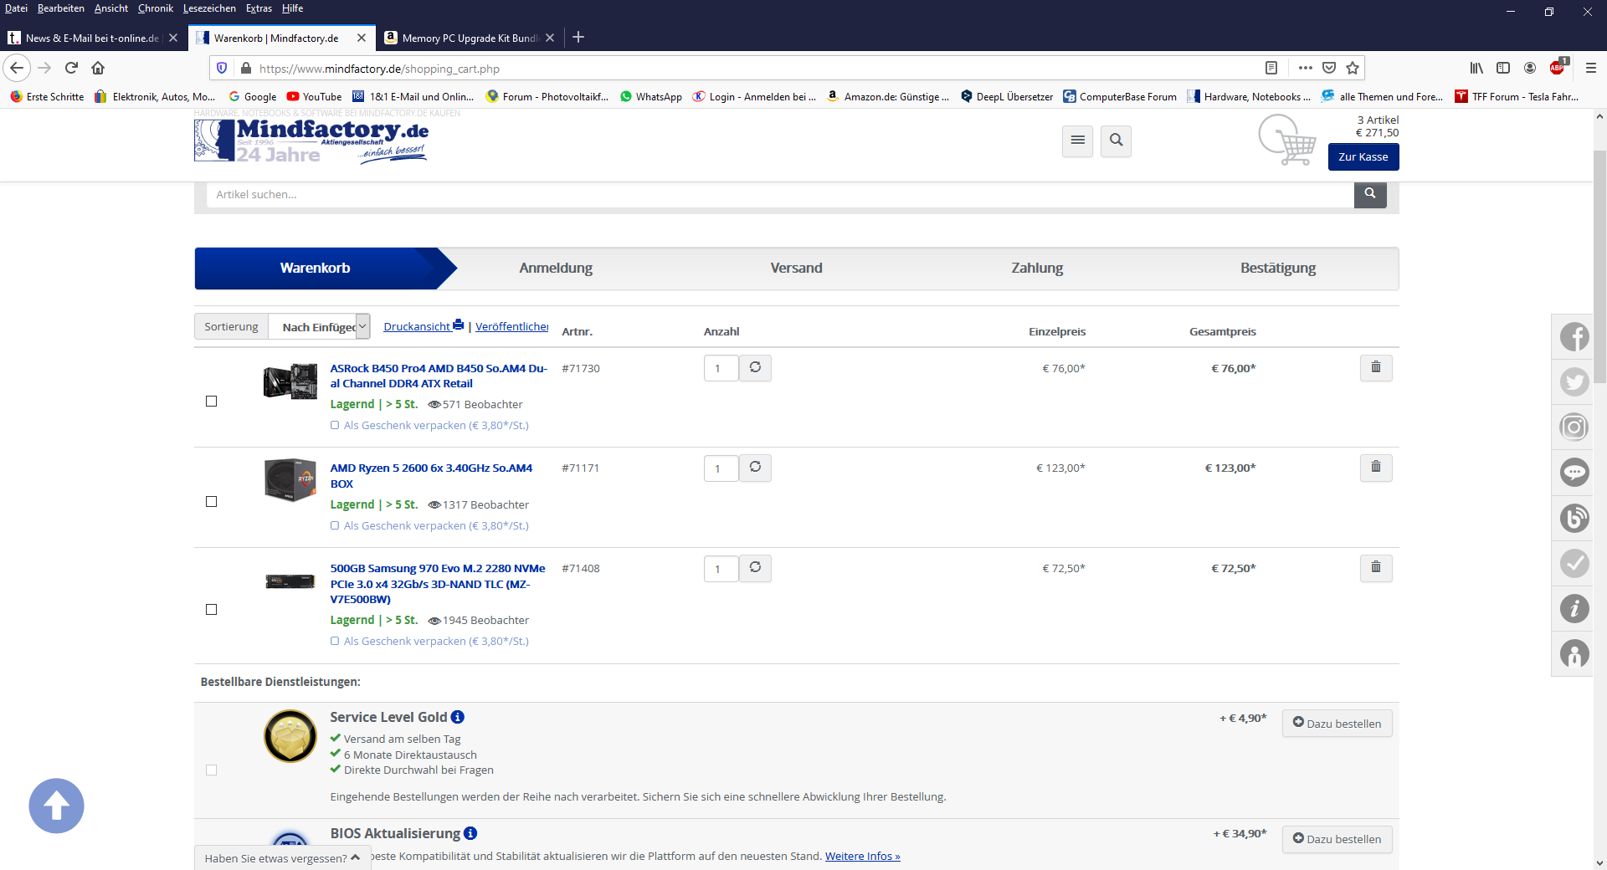Delete the ASRock B450 Pro4 item via trash icon
The image size is (1607, 870).
1375,368
